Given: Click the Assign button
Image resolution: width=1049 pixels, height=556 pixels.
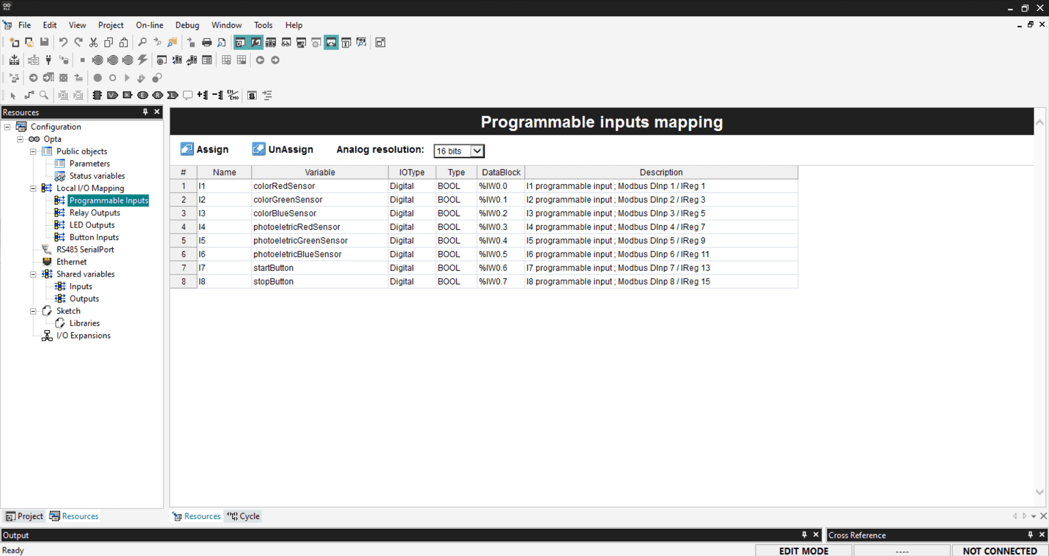Looking at the screenshot, I should (x=204, y=150).
